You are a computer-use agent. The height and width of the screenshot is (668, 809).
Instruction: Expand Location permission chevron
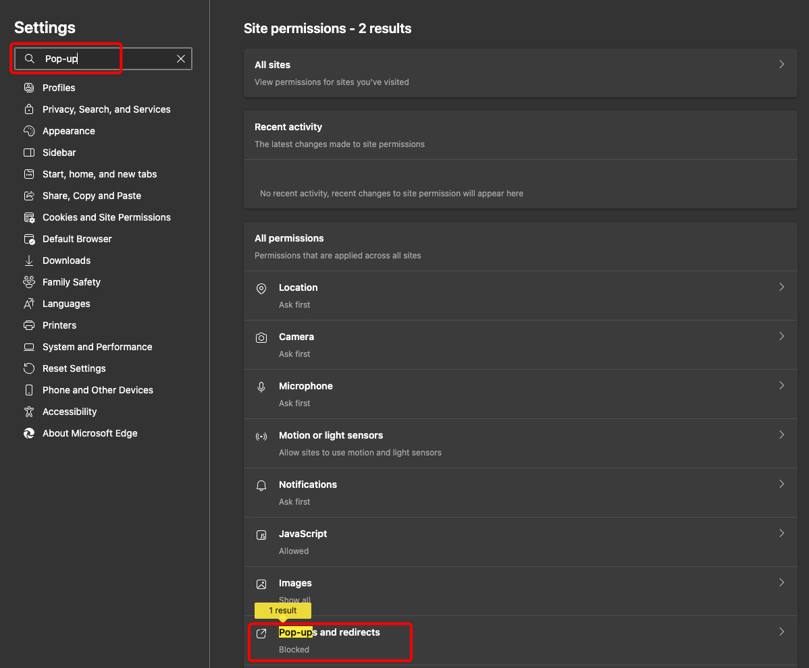pos(782,287)
